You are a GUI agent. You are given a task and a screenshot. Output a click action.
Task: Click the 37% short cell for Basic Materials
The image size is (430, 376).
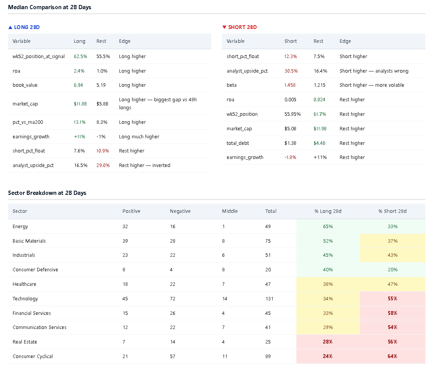(392, 241)
